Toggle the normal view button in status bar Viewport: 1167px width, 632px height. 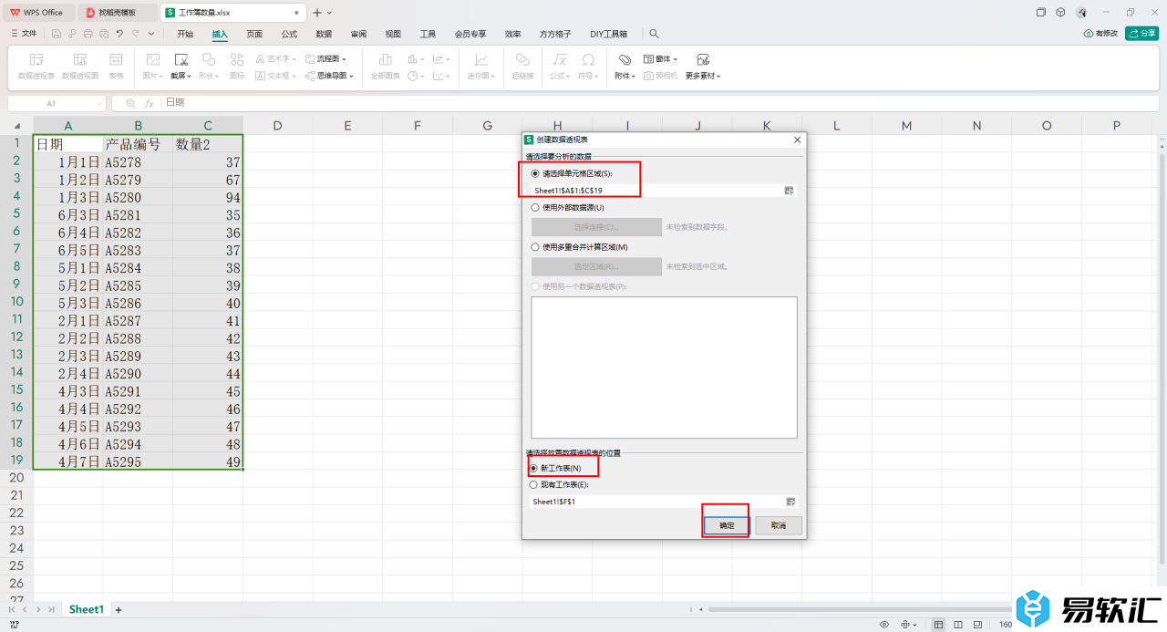pos(939,625)
